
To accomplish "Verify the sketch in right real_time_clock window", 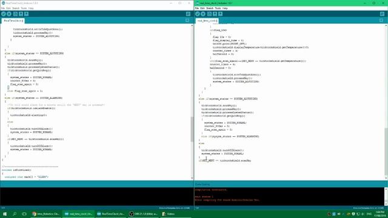I will tap(198, 14).
